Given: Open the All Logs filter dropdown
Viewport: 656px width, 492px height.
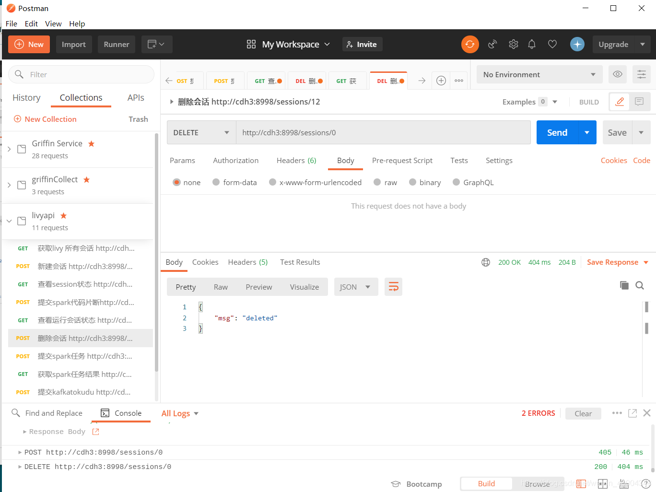Looking at the screenshot, I should tap(180, 413).
